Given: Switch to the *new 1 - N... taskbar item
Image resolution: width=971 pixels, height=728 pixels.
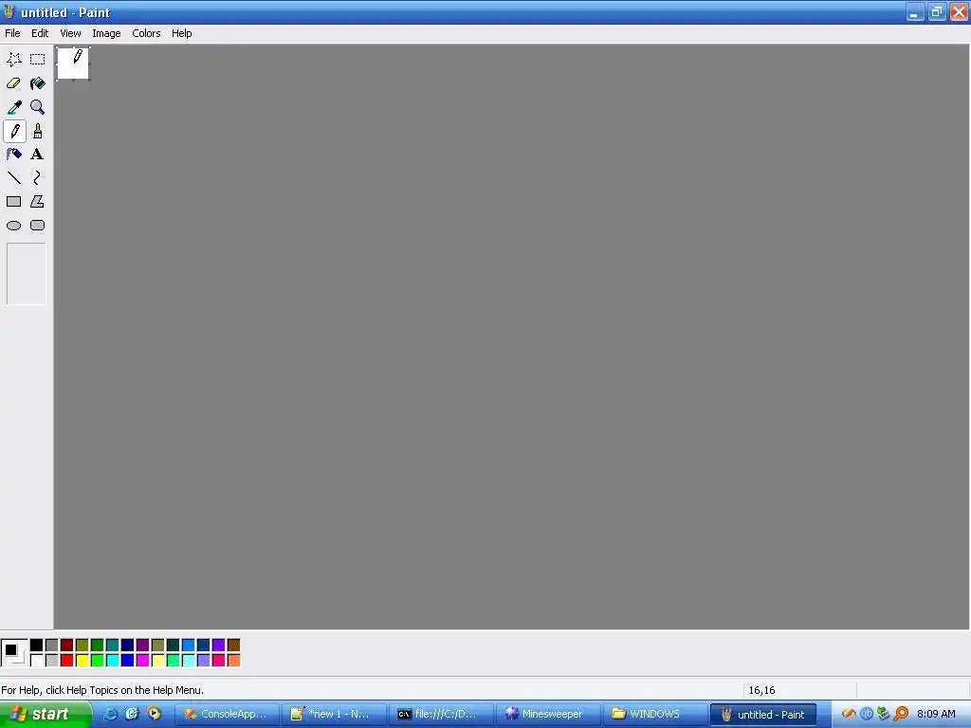Looking at the screenshot, I should 334,715.
